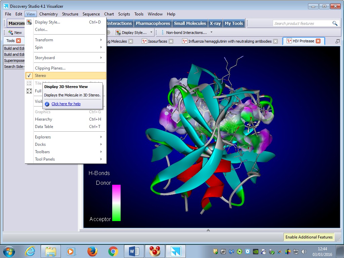Viewport: 344px width, 258px height.
Task: Click the Enable Additional Features button
Action: pyautogui.click(x=309, y=237)
